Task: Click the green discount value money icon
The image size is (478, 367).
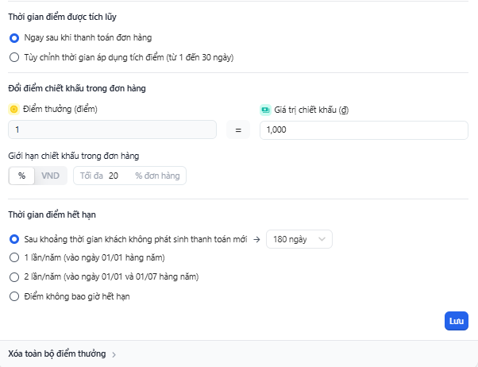Action: pos(265,109)
